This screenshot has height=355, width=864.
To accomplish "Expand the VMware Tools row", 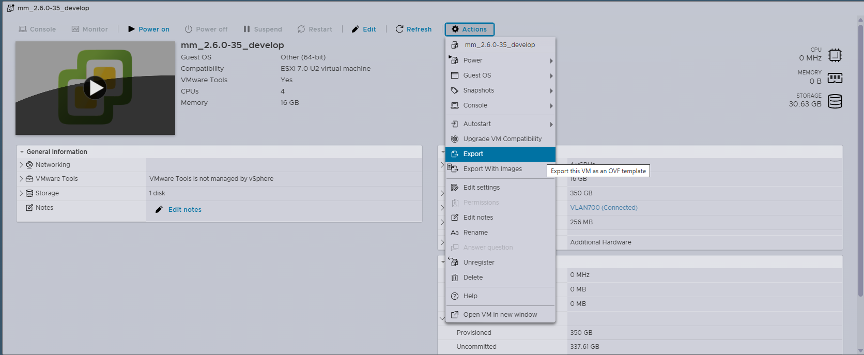I will (21, 179).
